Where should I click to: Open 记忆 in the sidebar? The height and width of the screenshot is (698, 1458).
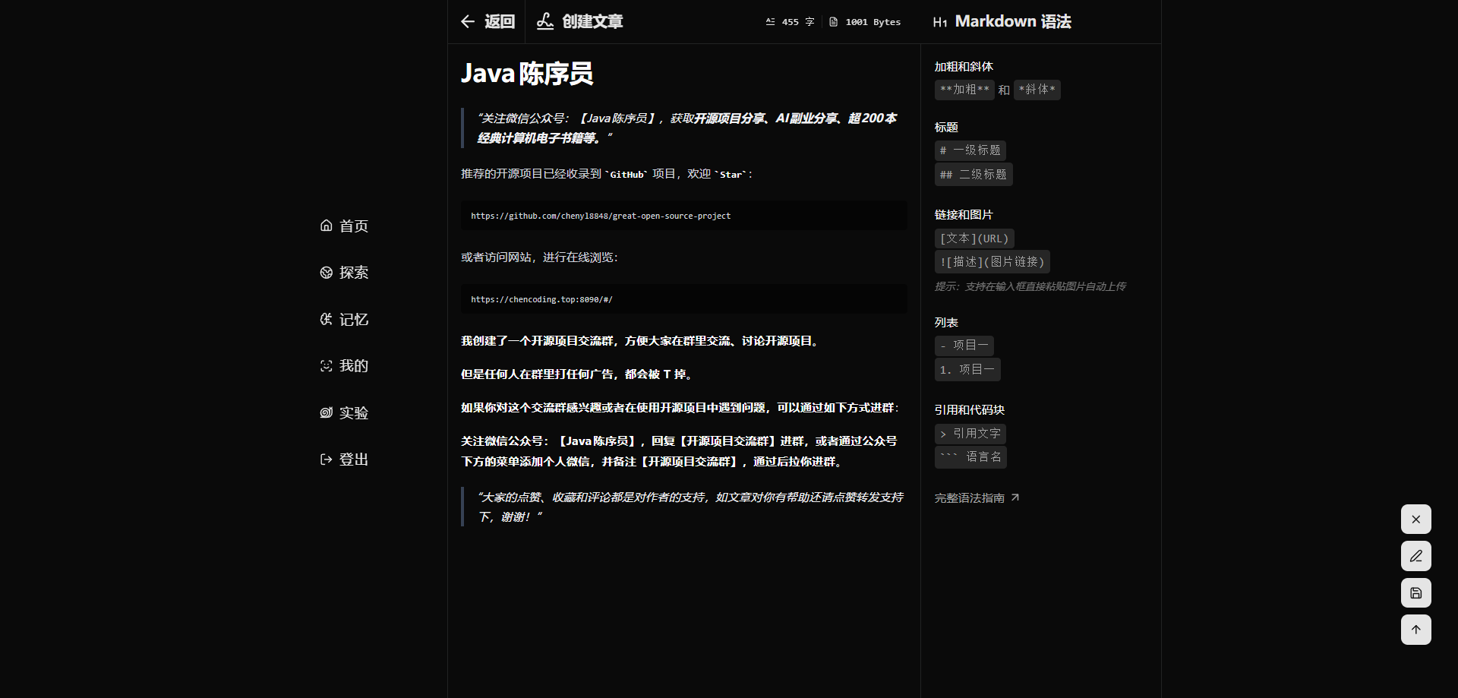click(345, 319)
